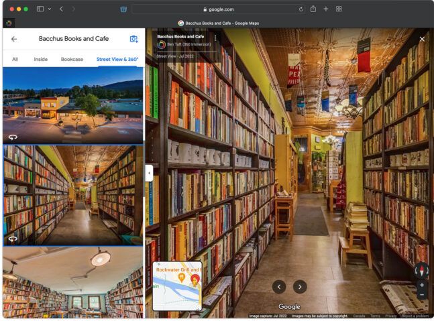Image resolution: width=434 pixels, height=321 pixels.
Task: Click the yellow minimize window button
Action: pyautogui.click(x=19, y=9)
